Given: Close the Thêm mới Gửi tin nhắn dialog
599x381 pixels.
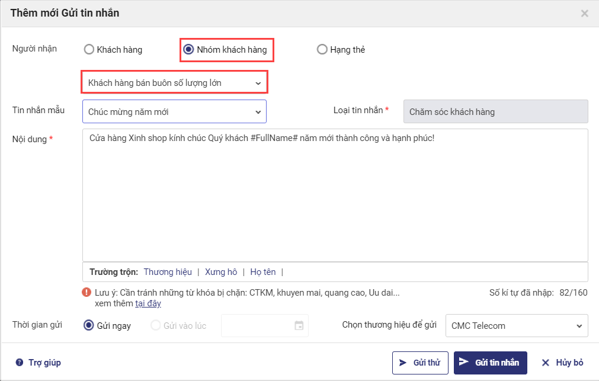Looking at the screenshot, I should [584, 13].
